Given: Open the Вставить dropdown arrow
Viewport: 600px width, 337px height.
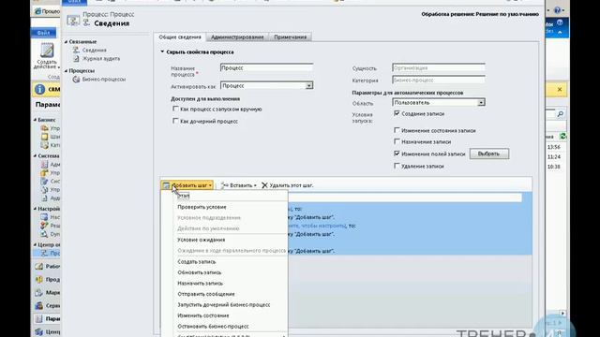Looking at the screenshot, I should tap(255, 185).
